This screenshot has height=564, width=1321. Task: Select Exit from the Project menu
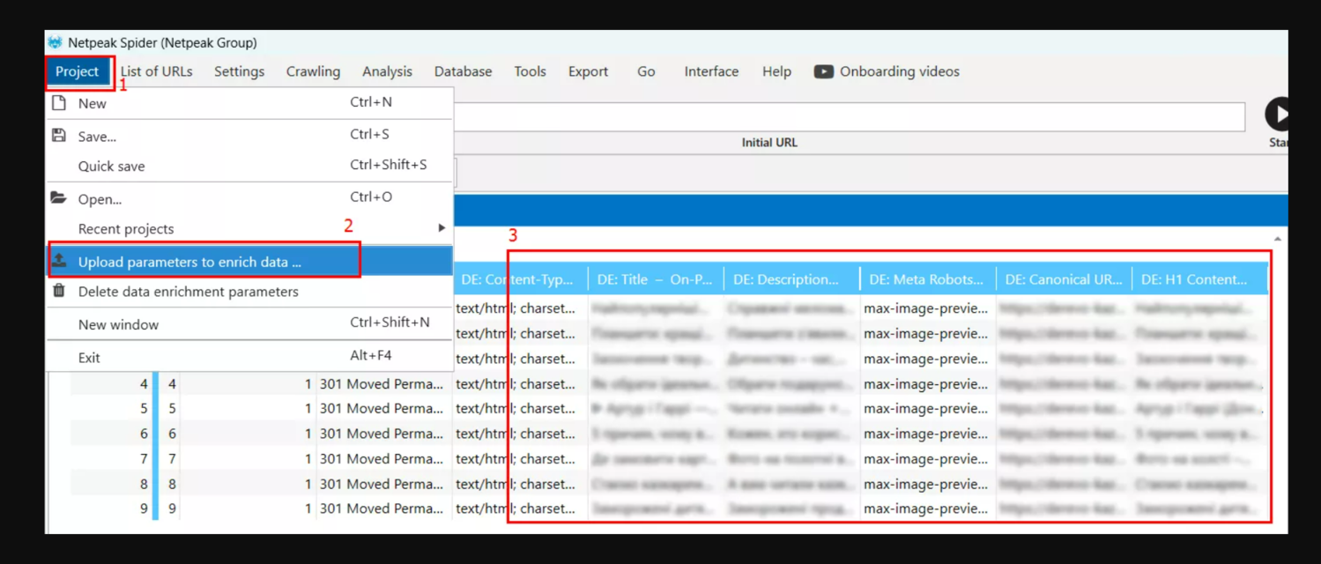89,357
